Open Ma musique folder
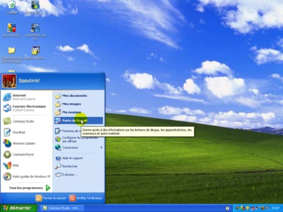 [x=78, y=112]
